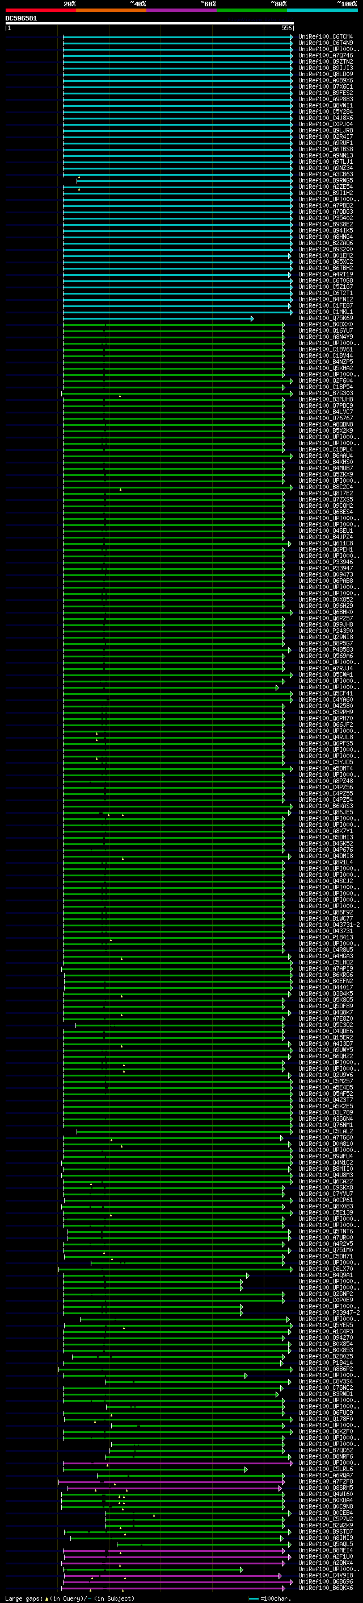Click the label UniRef100_C1FE87
Image resolution: width=363 pixels, height=1603 pixels.
point(326,305)
